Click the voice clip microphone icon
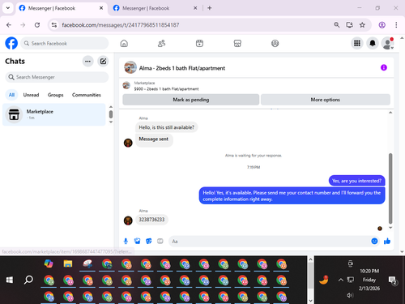 coord(126,241)
